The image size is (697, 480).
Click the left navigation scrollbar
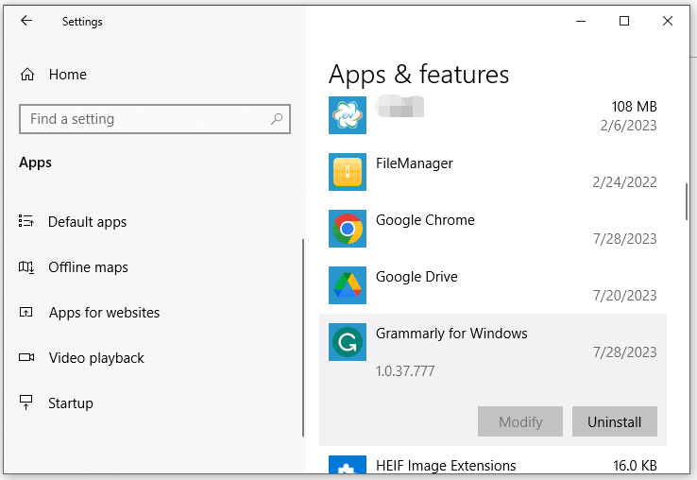tap(303, 337)
